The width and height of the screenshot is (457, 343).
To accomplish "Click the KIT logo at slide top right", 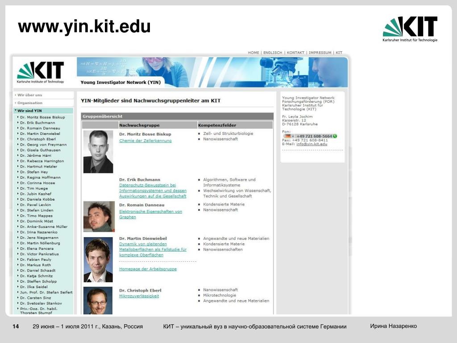I will coord(410,29).
